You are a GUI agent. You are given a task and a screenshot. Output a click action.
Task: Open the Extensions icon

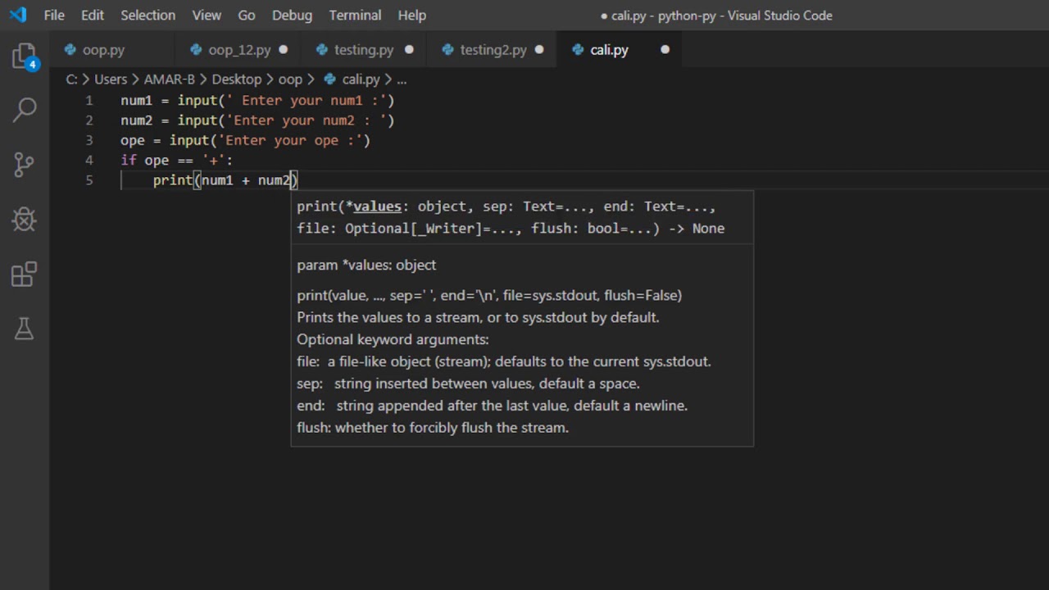point(25,275)
